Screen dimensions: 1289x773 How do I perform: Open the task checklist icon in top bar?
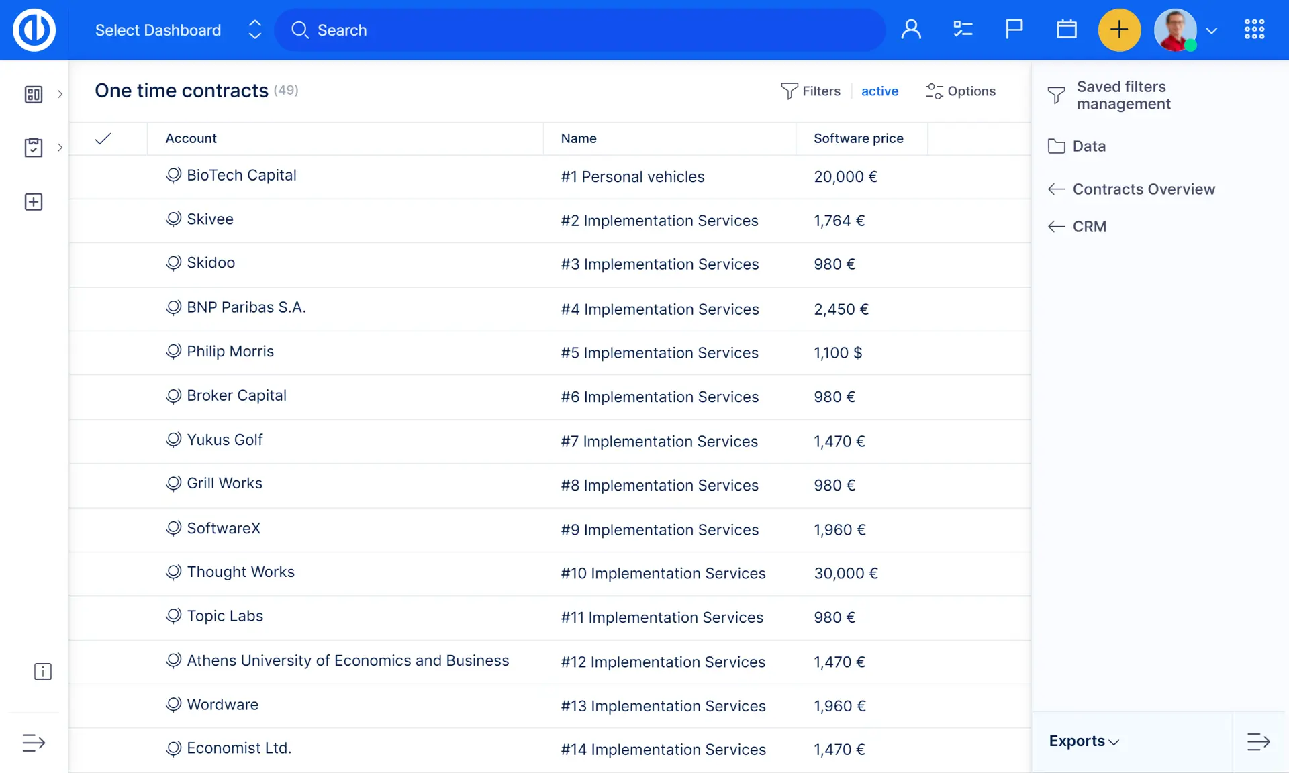click(963, 30)
